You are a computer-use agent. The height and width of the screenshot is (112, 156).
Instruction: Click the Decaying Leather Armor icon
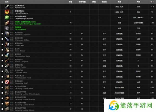click(x=7, y=103)
